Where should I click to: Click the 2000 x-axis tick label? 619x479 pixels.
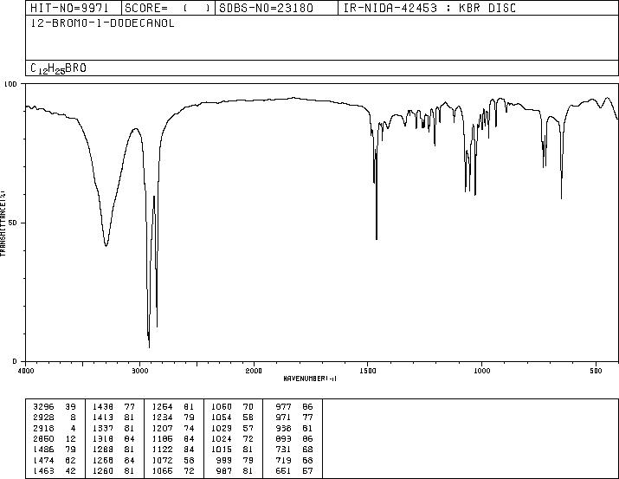point(254,371)
